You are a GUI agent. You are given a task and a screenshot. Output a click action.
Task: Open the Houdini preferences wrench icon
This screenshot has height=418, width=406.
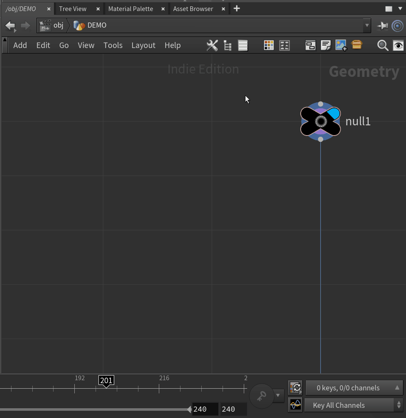(x=212, y=45)
